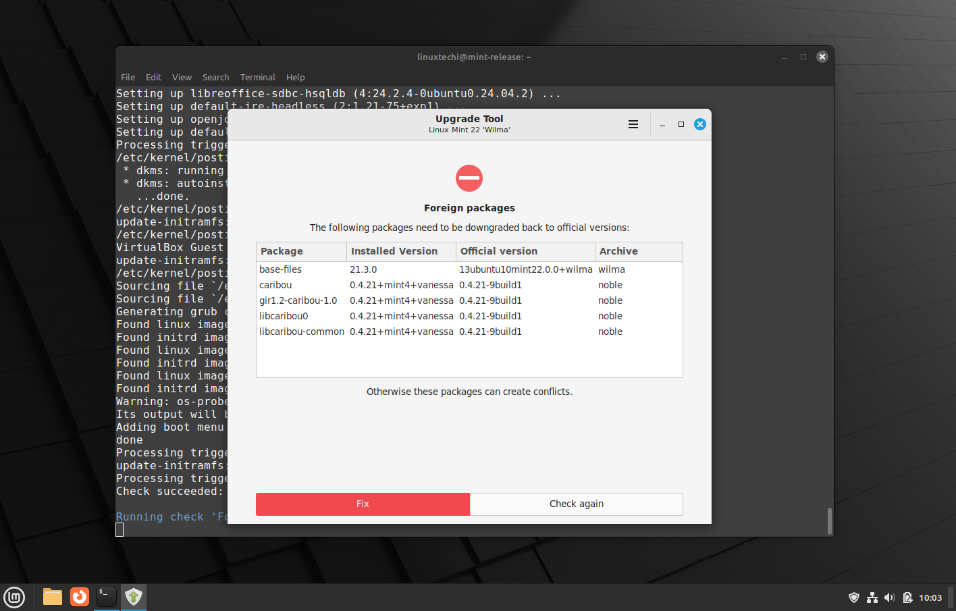This screenshot has width=956, height=611.
Task: Click the 13ubuntu10mint22.0.0+wilma version cell
Action: pyautogui.click(x=526, y=269)
